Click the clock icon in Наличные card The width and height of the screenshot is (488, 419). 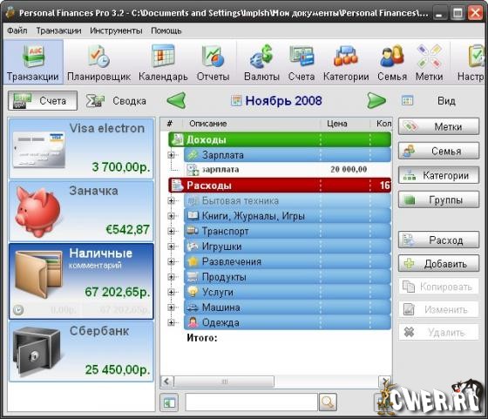click(18, 310)
